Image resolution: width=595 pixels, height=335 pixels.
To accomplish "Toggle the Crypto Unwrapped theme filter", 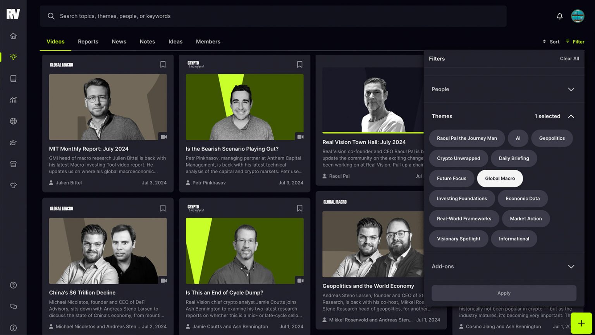I will point(458,158).
